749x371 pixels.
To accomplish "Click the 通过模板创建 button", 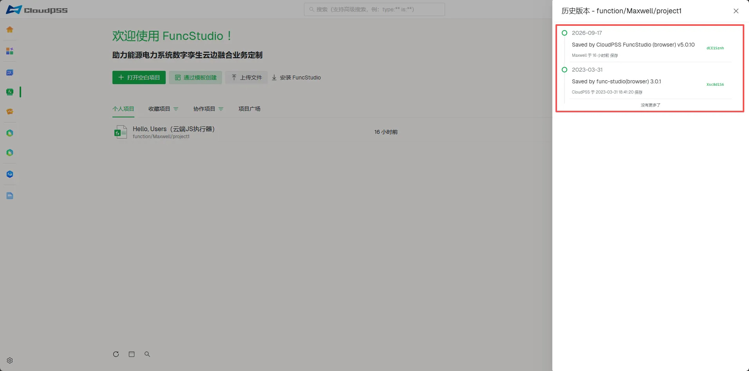I will pos(195,77).
